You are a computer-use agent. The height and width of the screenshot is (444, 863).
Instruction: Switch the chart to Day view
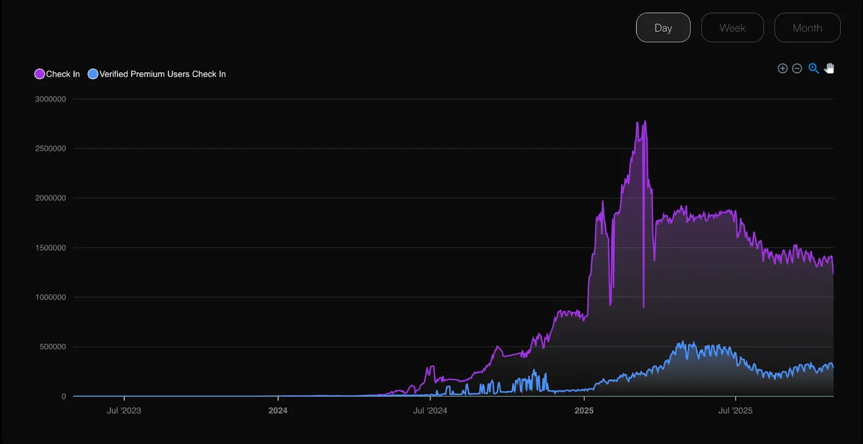pyautogui.click(x=663, y=28)
